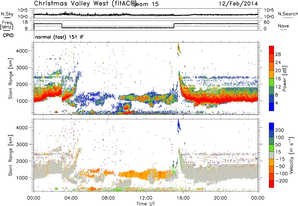Image resolution: width=298 pixels, height=206 pixels.
Task: Click the '20:00' time axis tick label
Action: point(221,198)
